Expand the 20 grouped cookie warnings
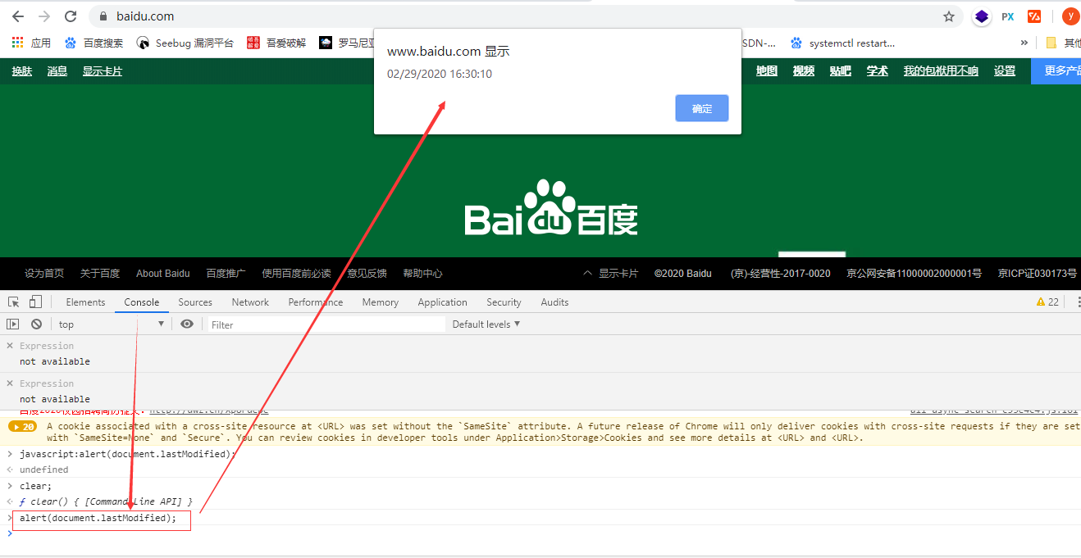Image resolution: width=1081 pixels, height=558 pixels. point(23,427)
